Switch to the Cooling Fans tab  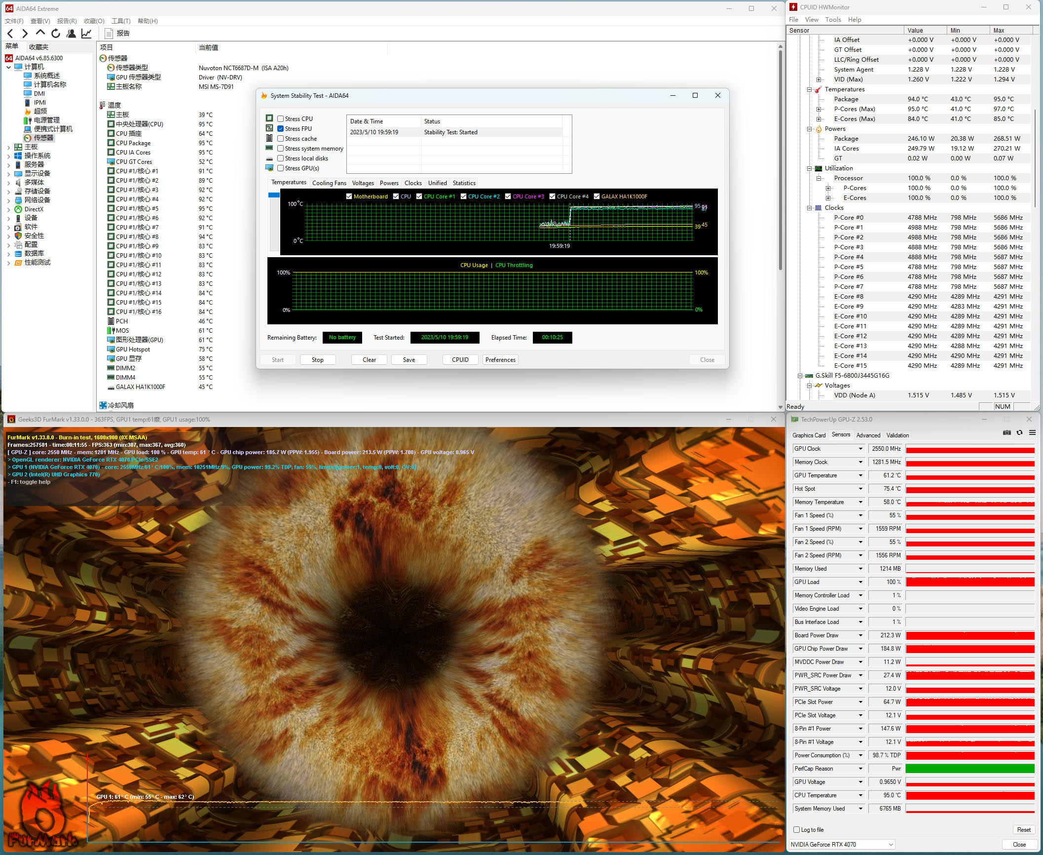click(329, 183)
